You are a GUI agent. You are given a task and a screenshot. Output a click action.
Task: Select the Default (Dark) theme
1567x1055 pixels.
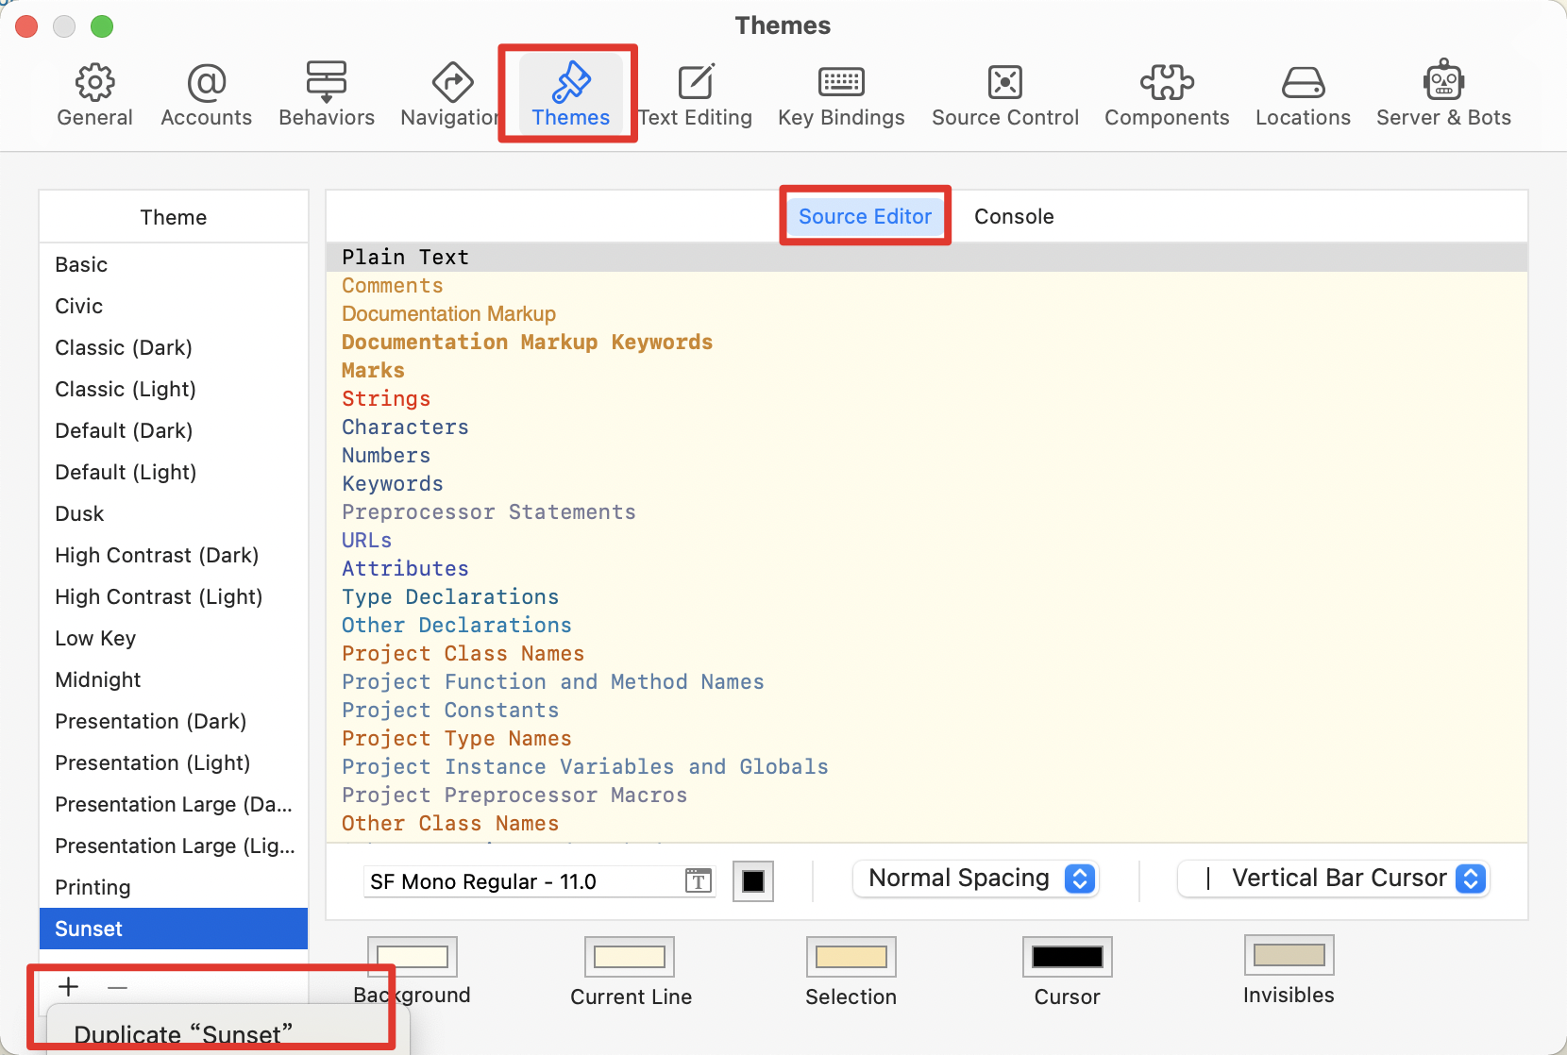[174, 430]
